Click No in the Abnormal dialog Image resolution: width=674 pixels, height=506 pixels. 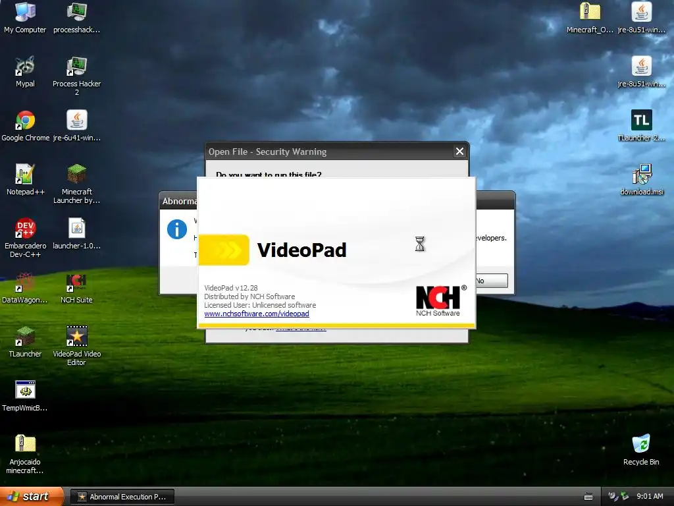point(492,281)
